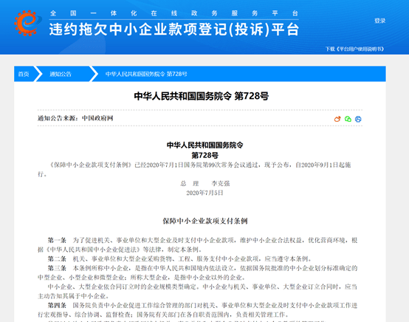This screenshot has width=409, height=322.
Task: Click 第二条 article paragraph label
Action: coord(57,258)
